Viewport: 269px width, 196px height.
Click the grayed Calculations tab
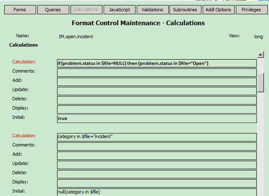tap(86, 10)
